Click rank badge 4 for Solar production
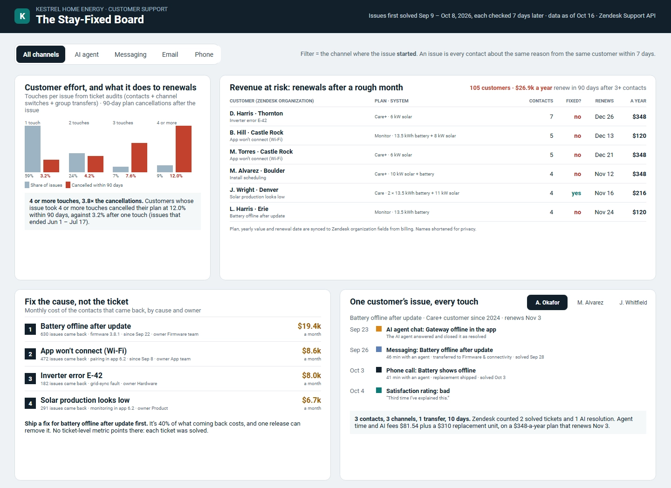671x488 pixels. tap(30, 403)
